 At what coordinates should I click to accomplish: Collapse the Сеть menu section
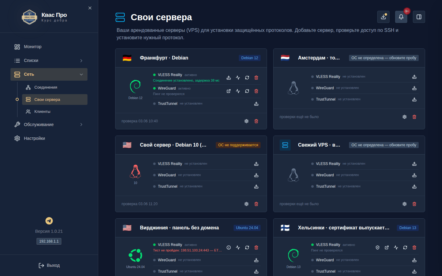[x=49, y=74]
